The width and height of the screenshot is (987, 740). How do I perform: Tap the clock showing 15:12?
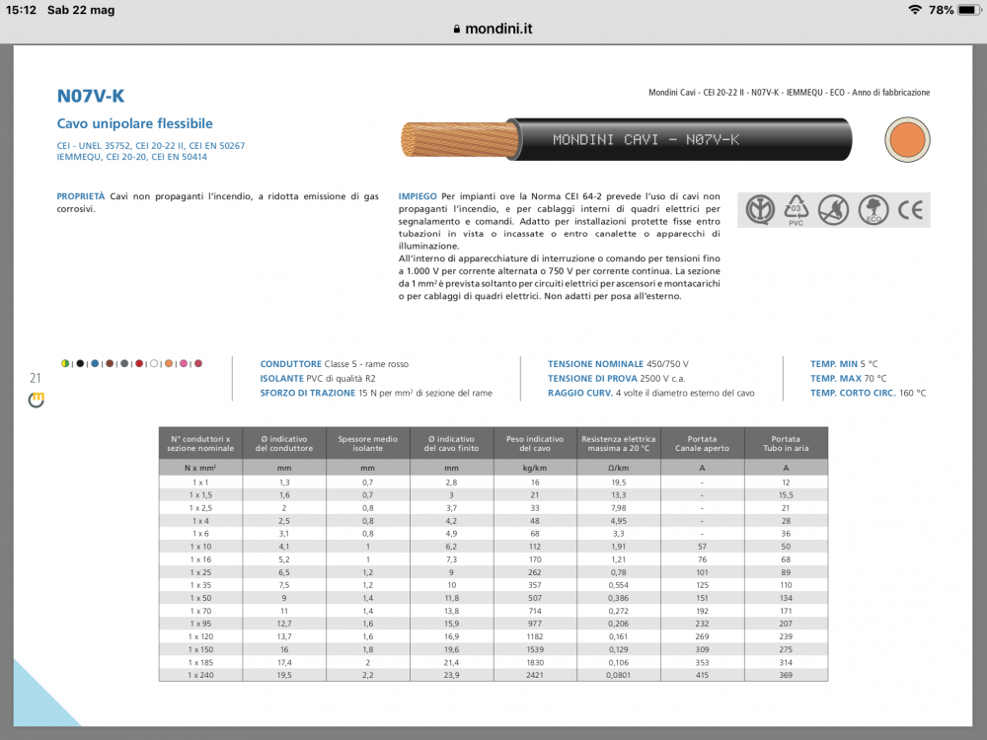20,10
